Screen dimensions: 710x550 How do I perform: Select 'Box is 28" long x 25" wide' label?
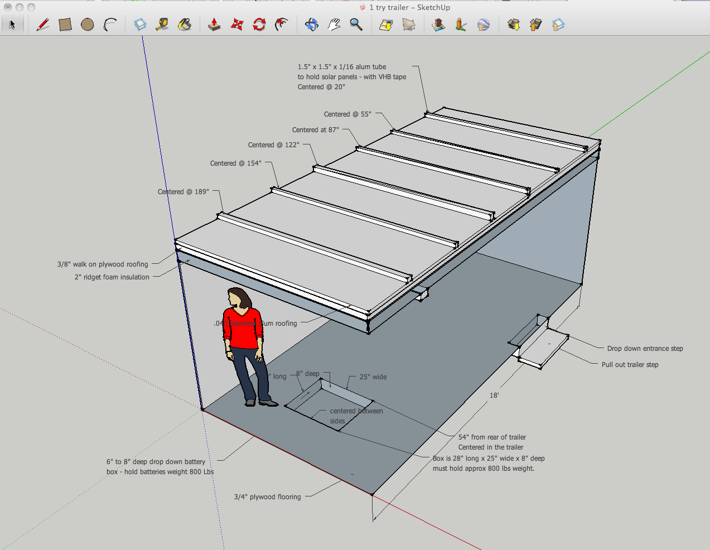tap(489, 459)
